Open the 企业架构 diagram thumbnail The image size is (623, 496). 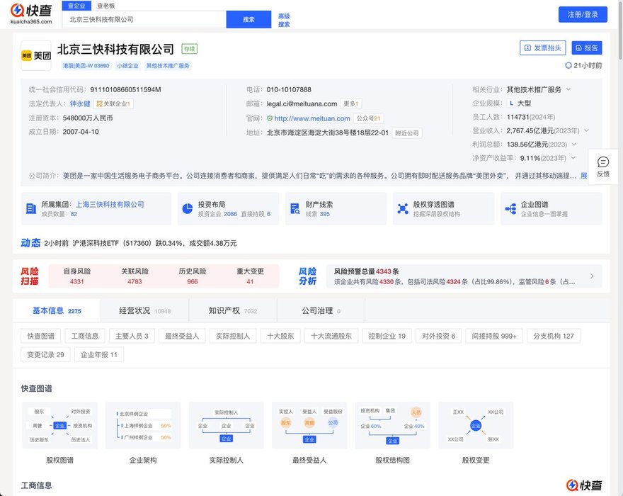point(143,426)
